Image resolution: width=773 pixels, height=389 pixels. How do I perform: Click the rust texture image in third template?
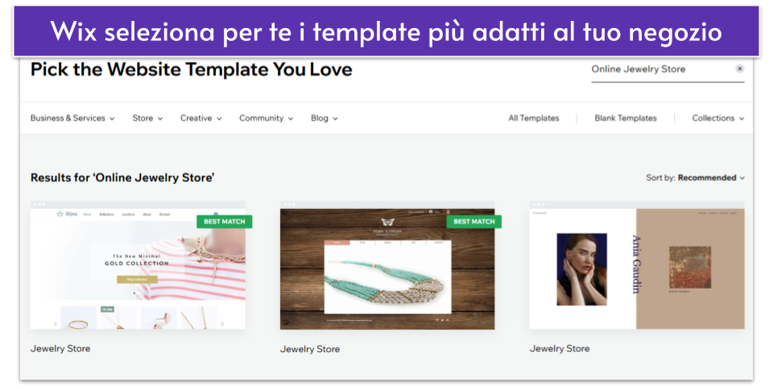pyautogui.click(x=690, y=267)
